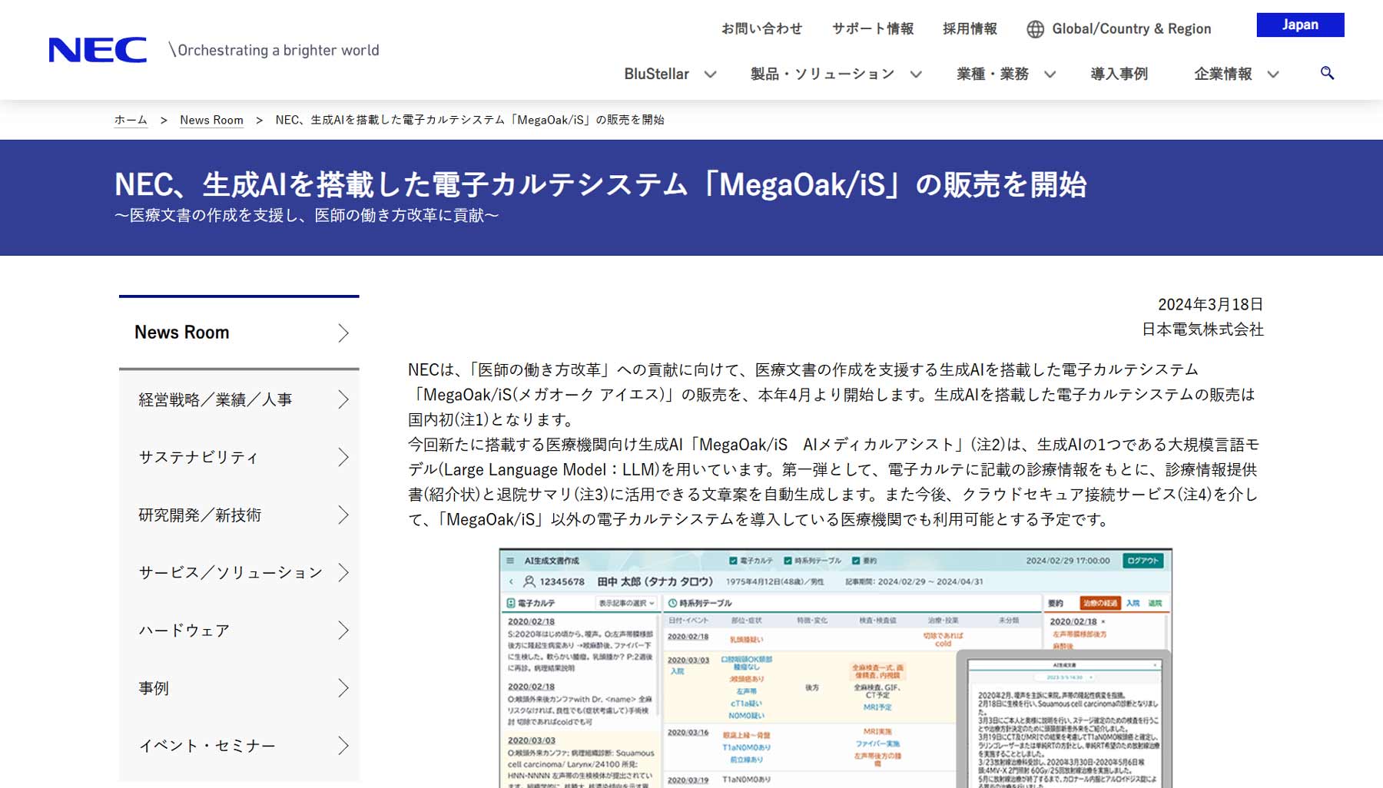
Task: Click Orchestrating a brighter world tagline
Action: [x=278, y=50]
